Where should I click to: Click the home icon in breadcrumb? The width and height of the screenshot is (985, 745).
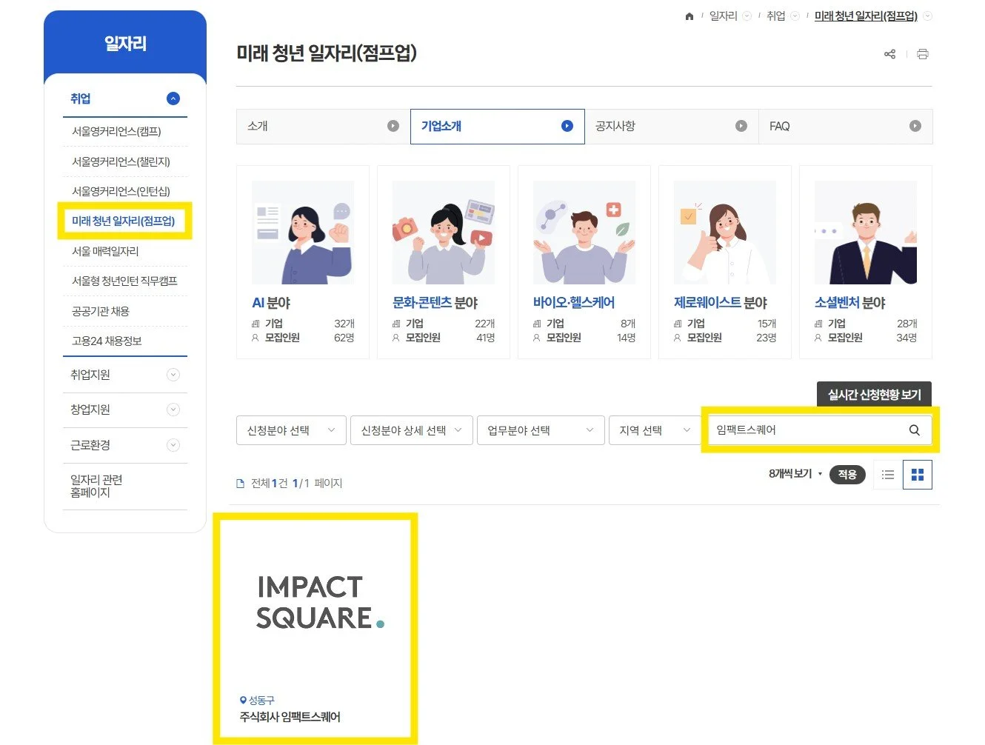point(689,16)
